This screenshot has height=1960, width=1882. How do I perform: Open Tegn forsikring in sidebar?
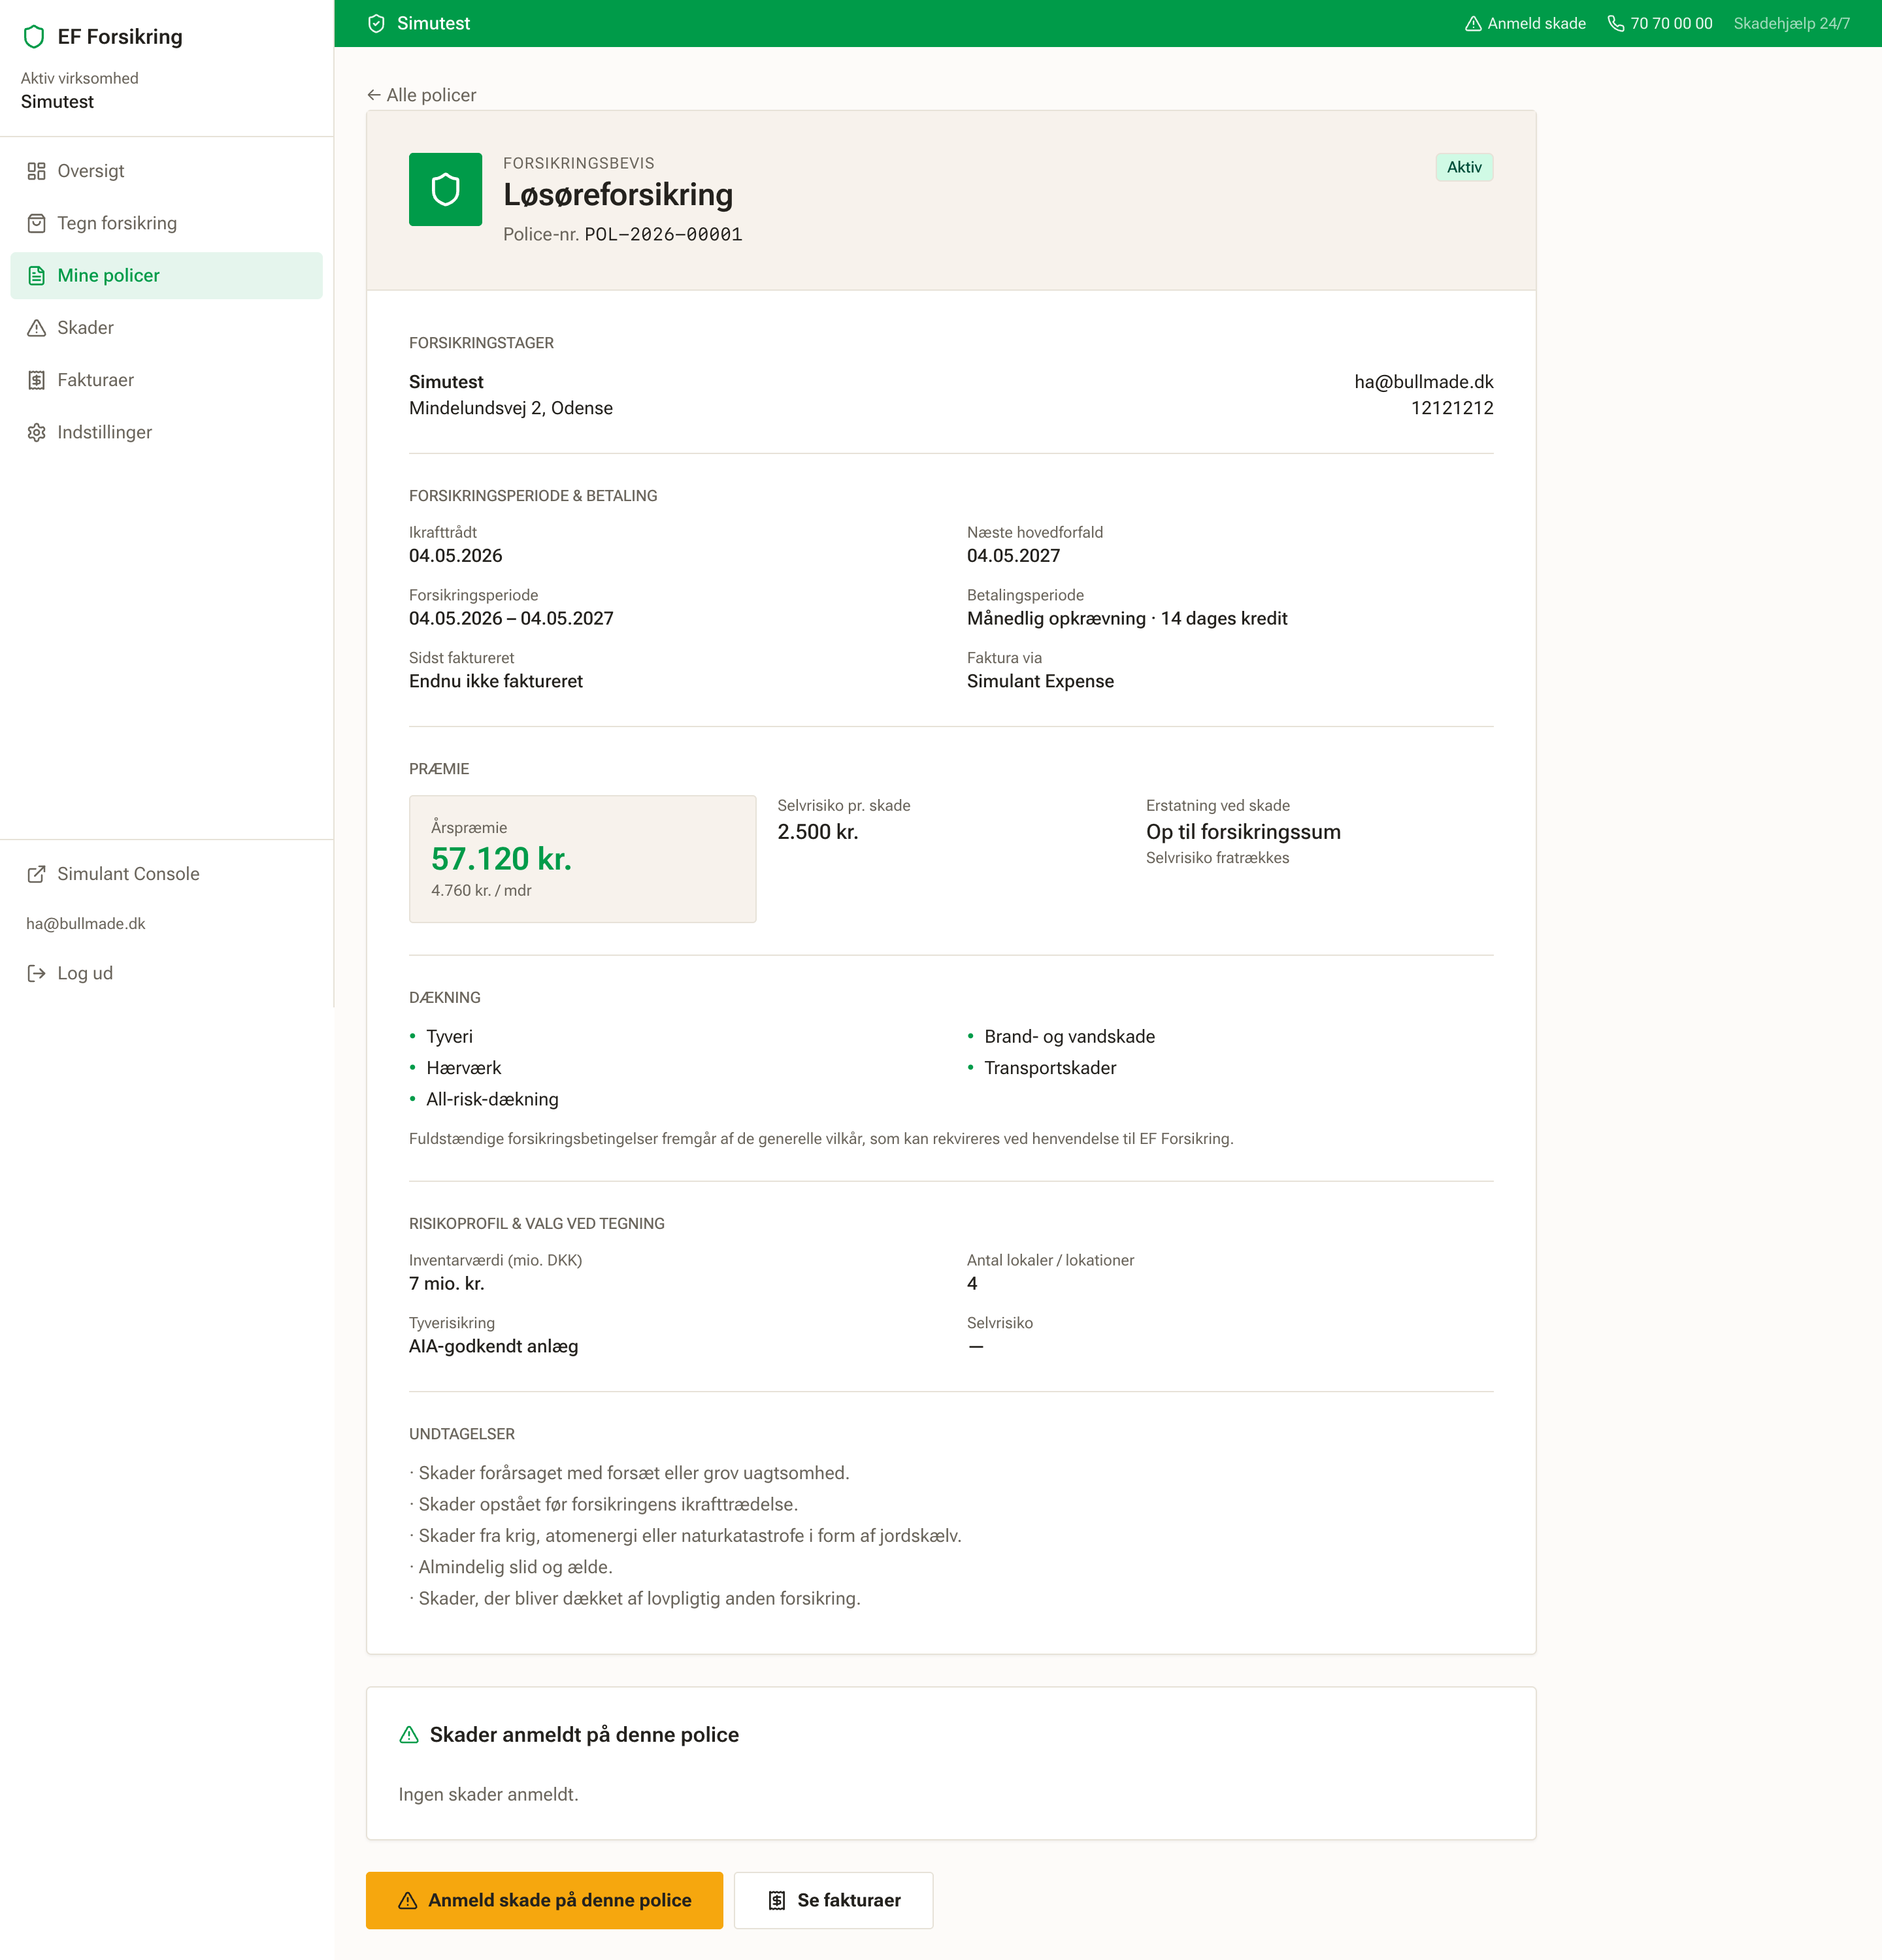[166, 223]
